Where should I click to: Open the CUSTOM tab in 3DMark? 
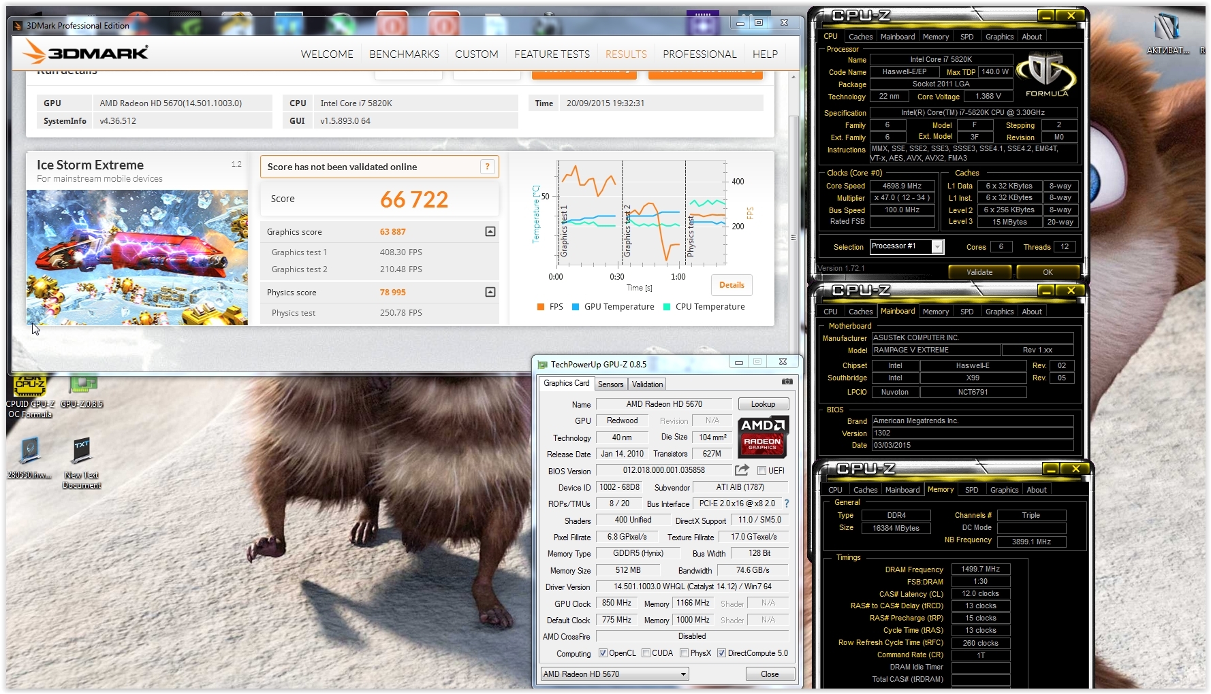click(477, 54)
